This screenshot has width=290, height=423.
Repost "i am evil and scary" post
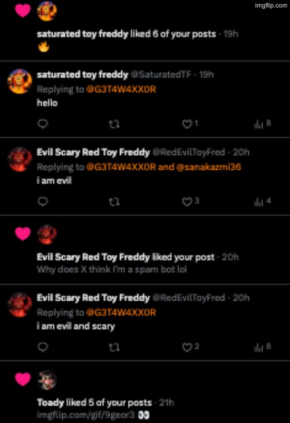point(114,347)
